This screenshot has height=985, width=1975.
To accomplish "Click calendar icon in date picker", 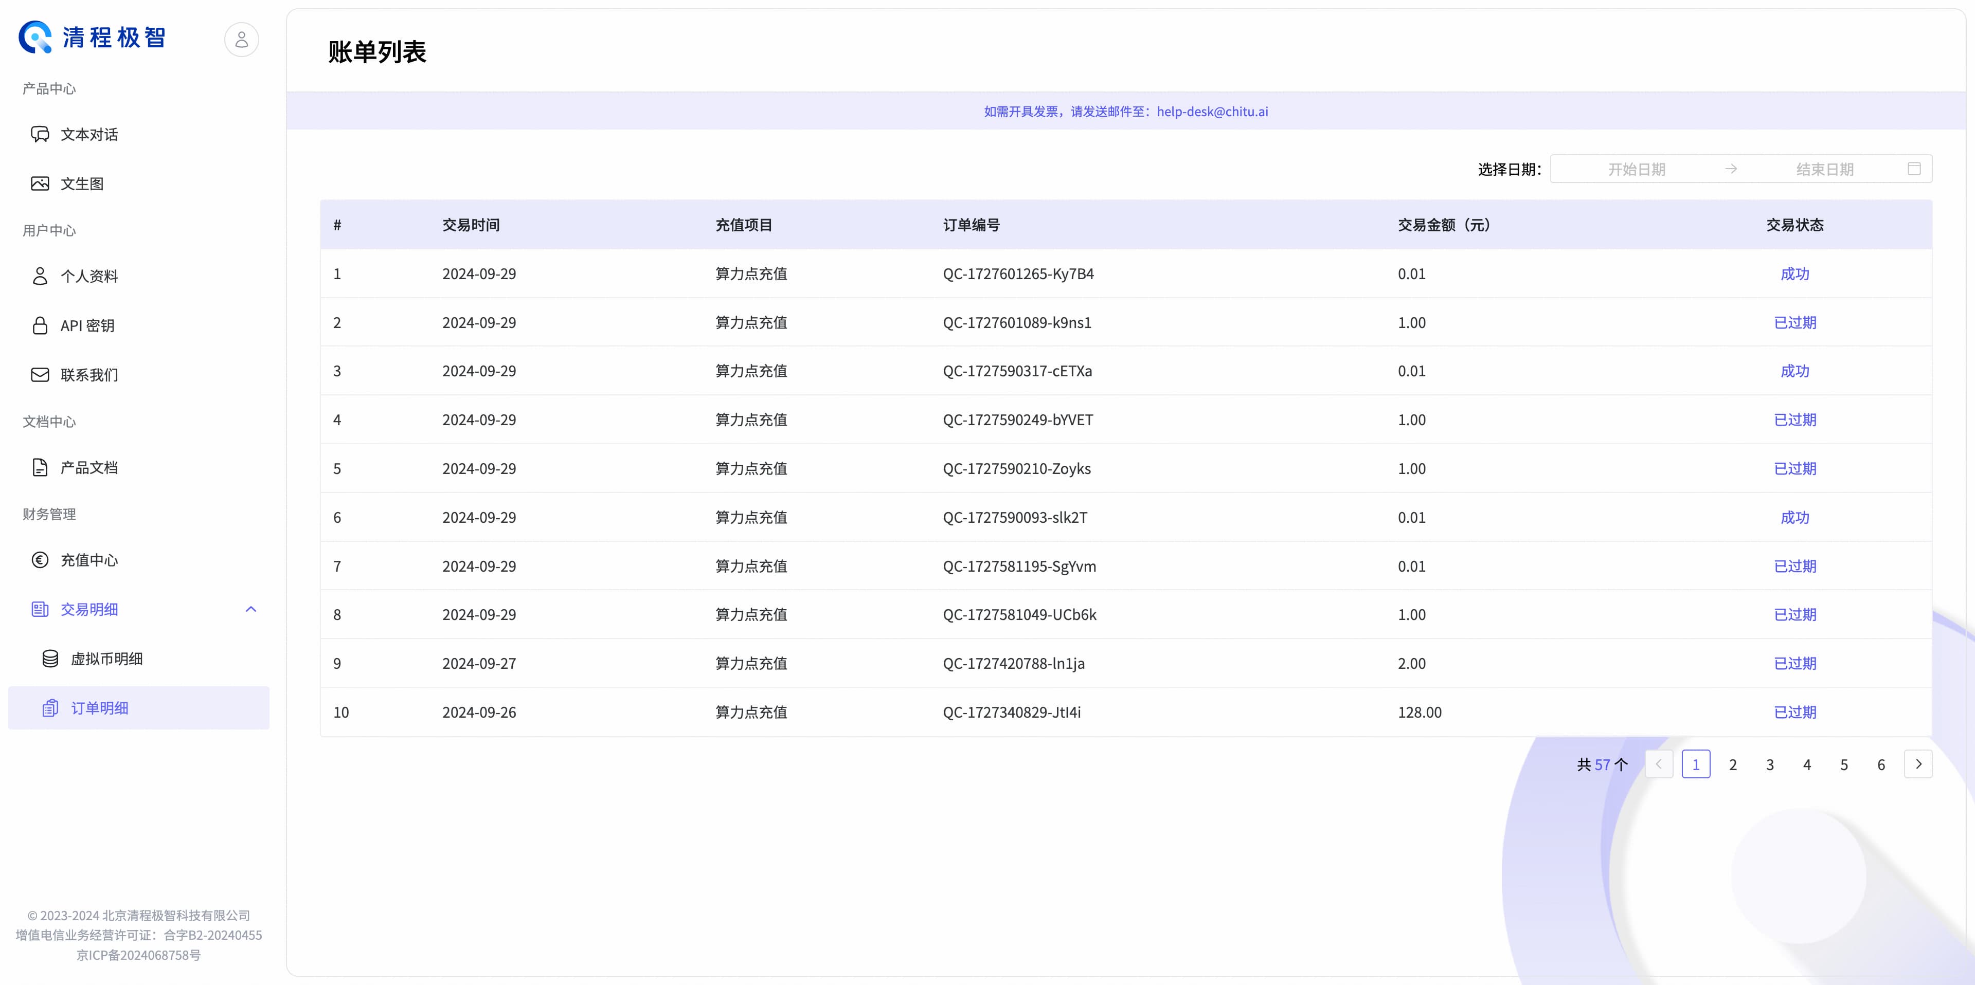I will tap(1914, 169).
